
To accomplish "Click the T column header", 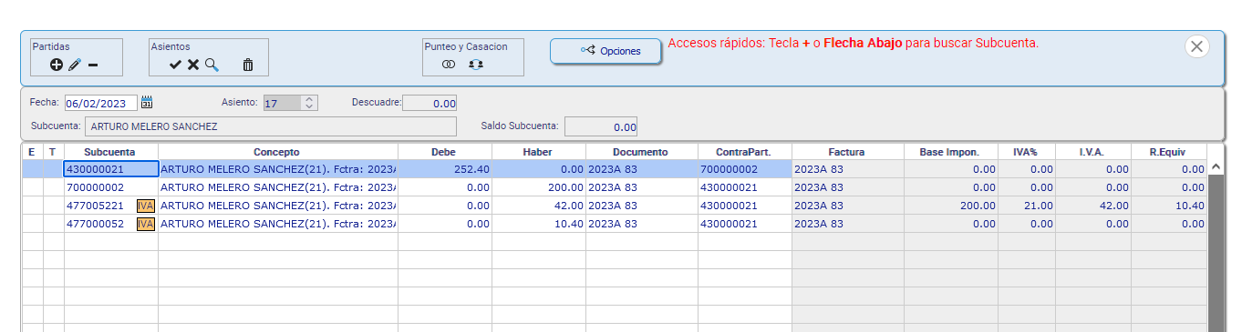I will 53,152.
